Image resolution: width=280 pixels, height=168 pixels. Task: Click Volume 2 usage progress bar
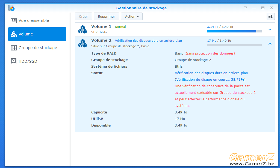click(x=234, y=45)
